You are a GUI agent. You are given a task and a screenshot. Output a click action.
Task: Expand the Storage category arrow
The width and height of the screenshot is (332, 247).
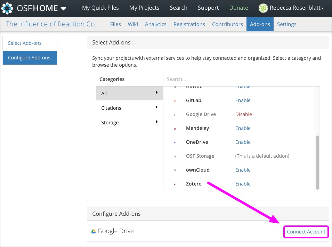[x=156, y=122]
